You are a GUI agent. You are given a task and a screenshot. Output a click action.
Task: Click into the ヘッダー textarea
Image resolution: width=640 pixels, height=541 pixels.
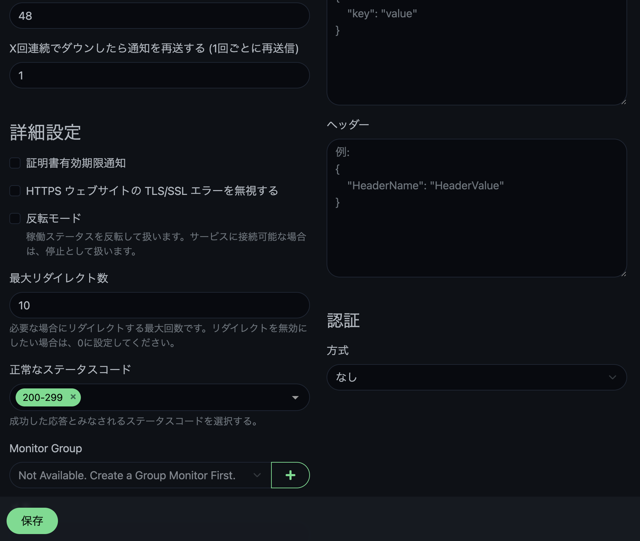click(x=477, y=208)
